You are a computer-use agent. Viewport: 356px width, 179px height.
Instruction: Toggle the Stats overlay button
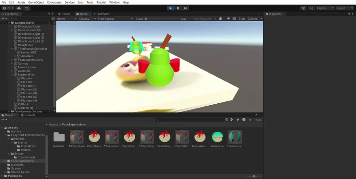pos(242,19)
